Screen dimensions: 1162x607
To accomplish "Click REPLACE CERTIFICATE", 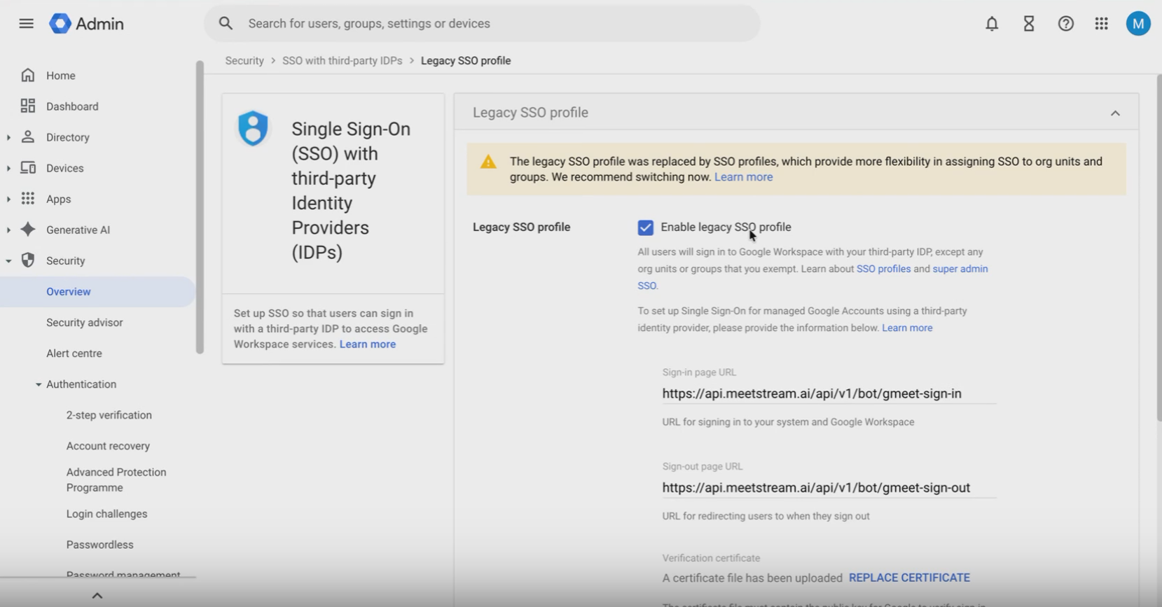I will (x=909, y=578).
